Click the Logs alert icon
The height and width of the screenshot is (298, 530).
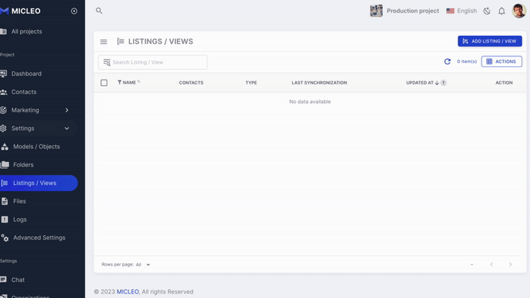pyautogui.click(x=5, y=220)
